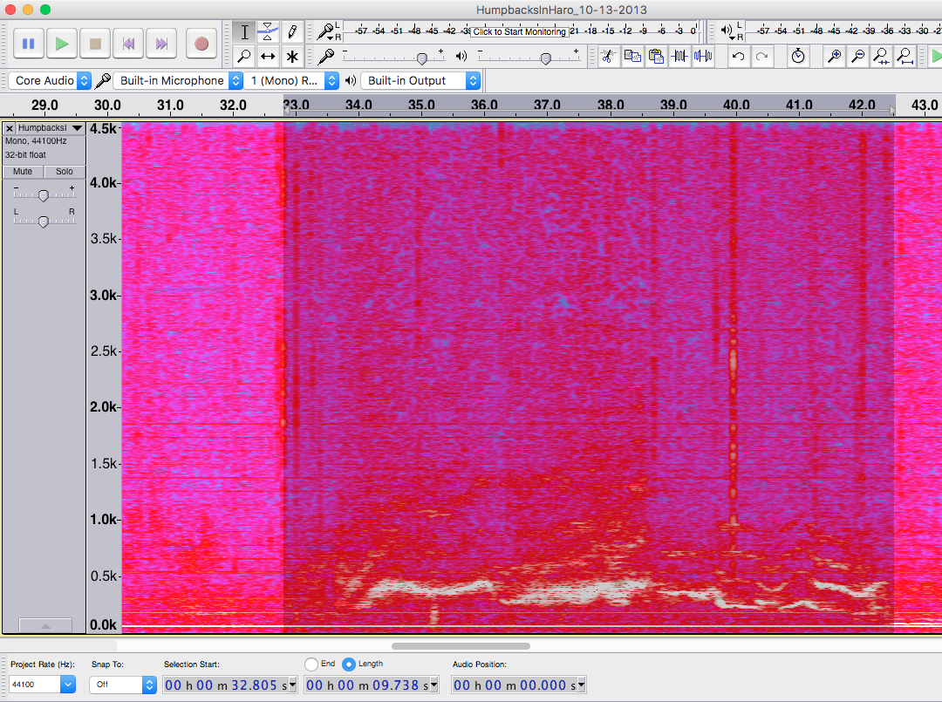Open the Humpbacks track name menu
Viewport: 942px width, 702px height.
coord(50,128)
